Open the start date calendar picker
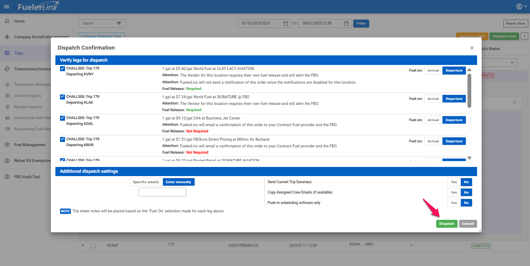The width and height of the screenshot is (530, 266). [285, 23]
